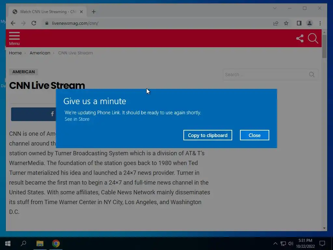
Task: Select the AMERICAN category tag
Action: [x=23, y=72]
